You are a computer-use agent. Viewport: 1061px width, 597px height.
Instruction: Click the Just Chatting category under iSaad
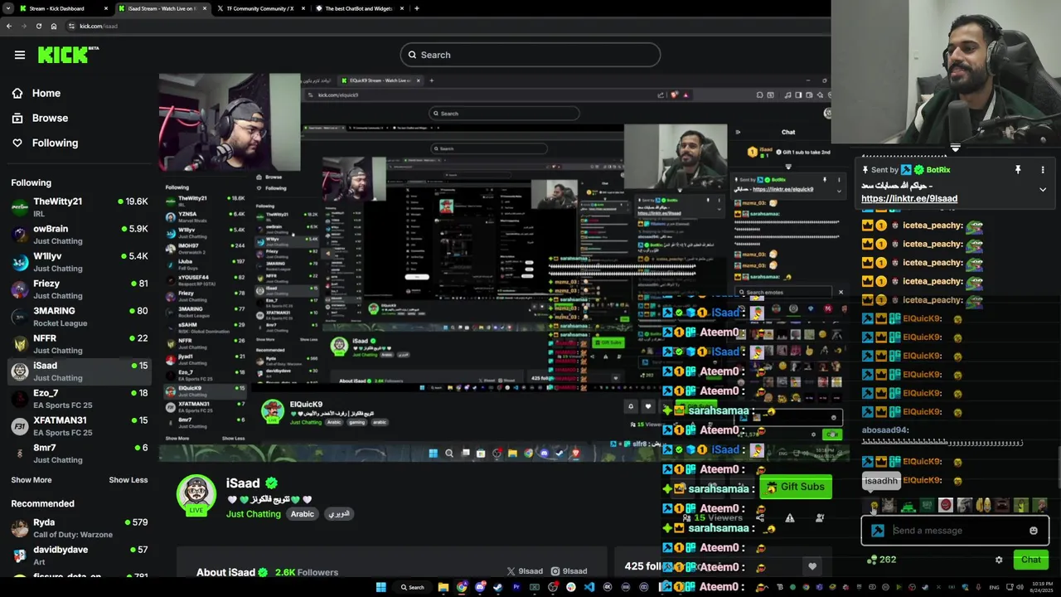click(x=254, y=514)
